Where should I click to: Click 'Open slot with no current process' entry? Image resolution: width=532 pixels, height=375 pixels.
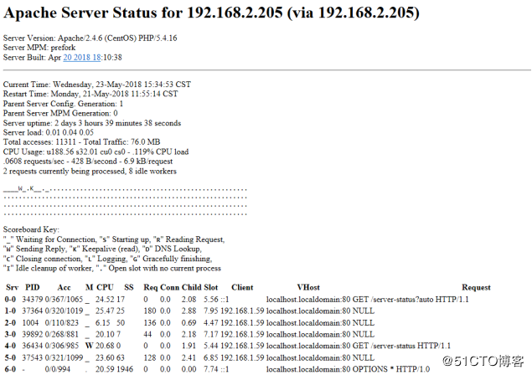158,268
